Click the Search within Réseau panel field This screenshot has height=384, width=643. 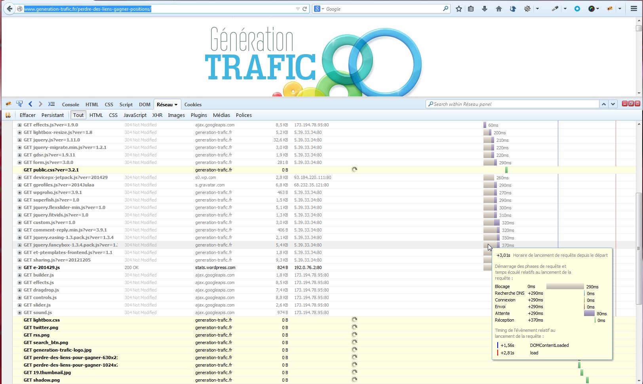pos(515,104)
